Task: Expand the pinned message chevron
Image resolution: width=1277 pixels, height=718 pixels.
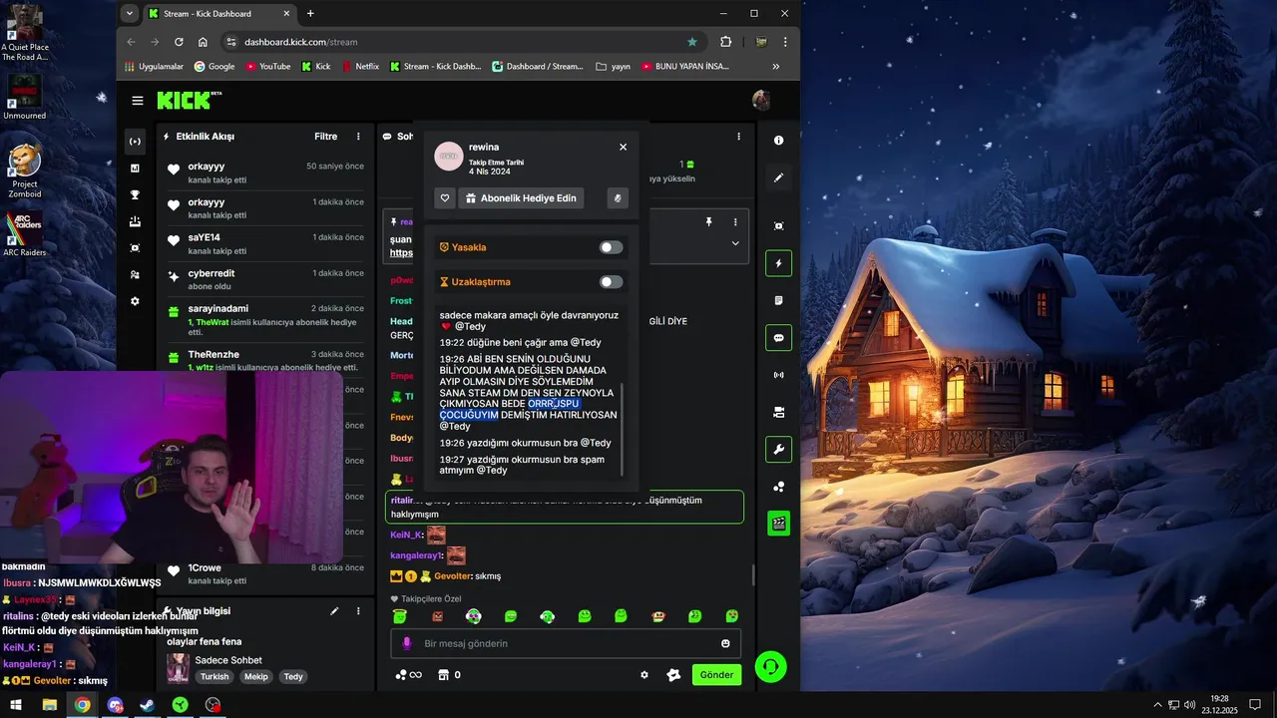Action: coord(735,243)
